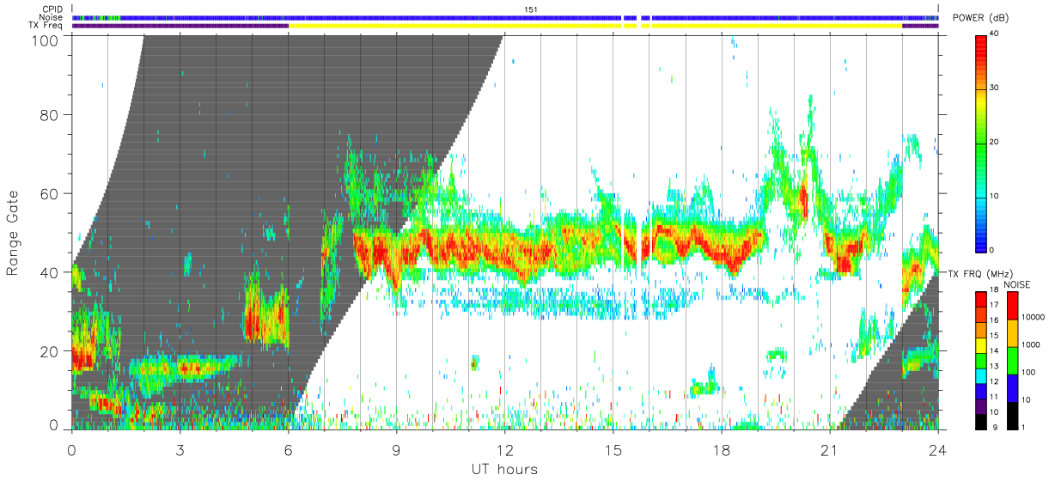Click the UT hours x-axis title
Image resolution: width=1055 pixels, height=487 pixels.
[504, 470]
